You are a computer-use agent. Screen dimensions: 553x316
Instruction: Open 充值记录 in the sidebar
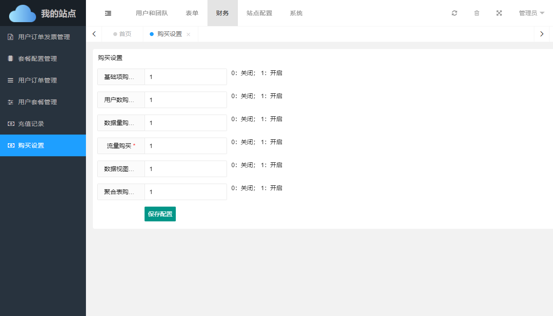[31, 124]
